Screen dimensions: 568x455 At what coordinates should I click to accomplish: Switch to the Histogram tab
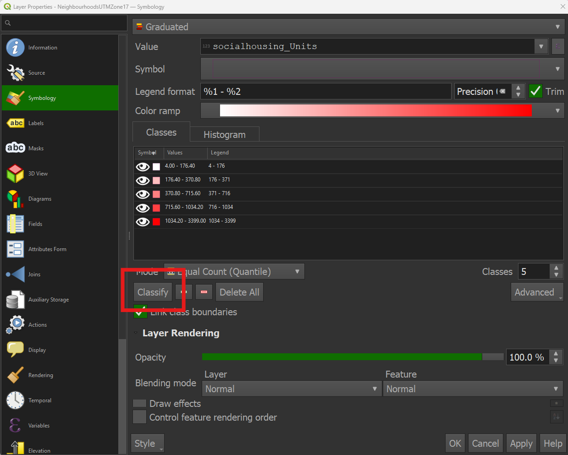[225, 135]
